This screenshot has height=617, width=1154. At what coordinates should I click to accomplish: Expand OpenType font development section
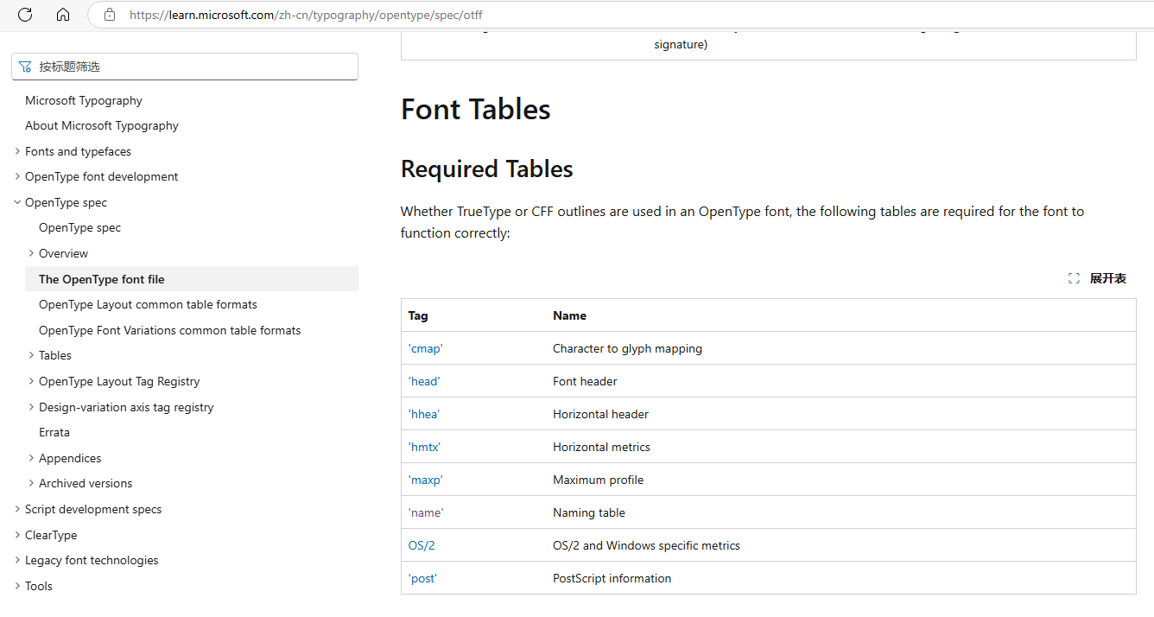pyautogui.click(x=17, y=176)
